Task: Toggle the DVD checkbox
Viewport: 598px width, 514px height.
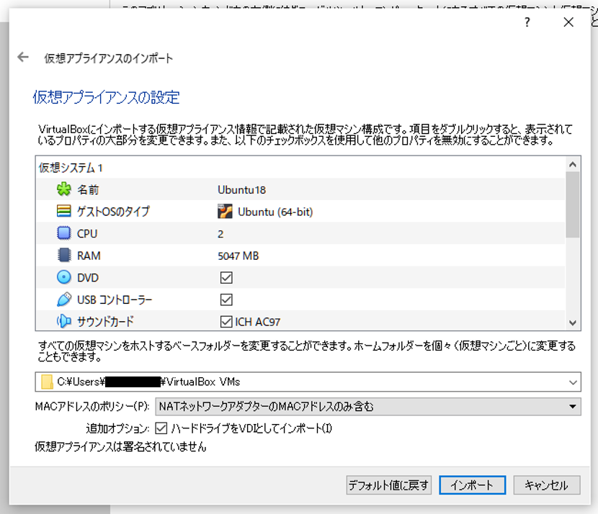Action: (x=226, y=278)
